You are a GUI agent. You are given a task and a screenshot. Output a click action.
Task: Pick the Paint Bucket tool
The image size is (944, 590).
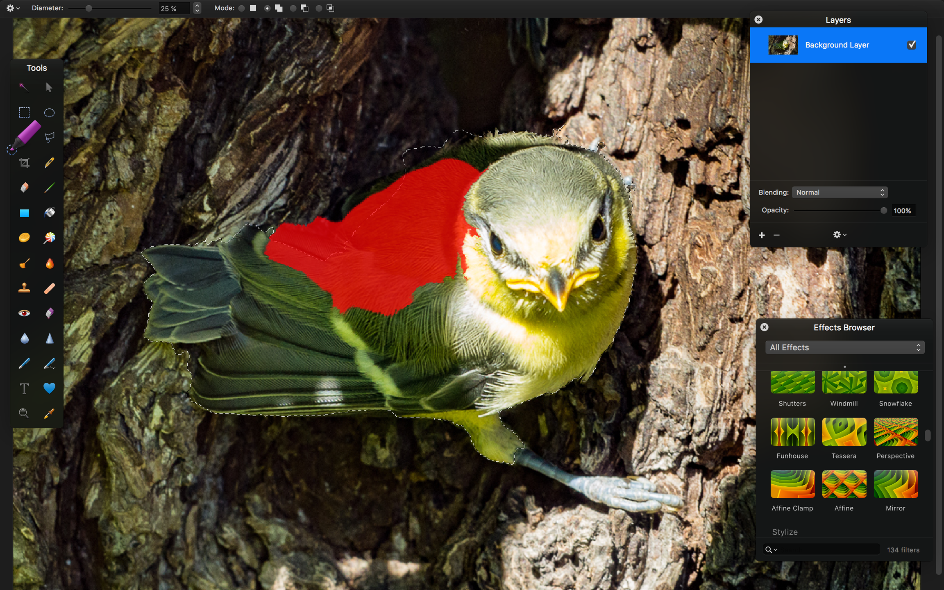point(49,213)
